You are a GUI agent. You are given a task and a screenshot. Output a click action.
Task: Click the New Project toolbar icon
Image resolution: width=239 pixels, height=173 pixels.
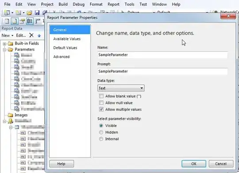point(7,13)
